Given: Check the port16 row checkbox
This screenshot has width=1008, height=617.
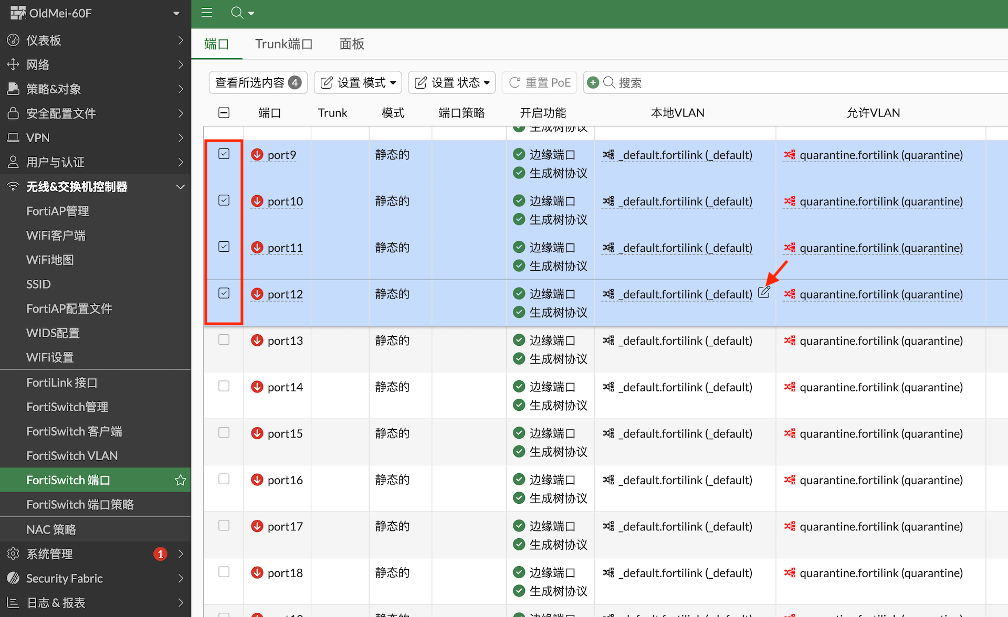Looking at the screenshot, I should 224,479.
